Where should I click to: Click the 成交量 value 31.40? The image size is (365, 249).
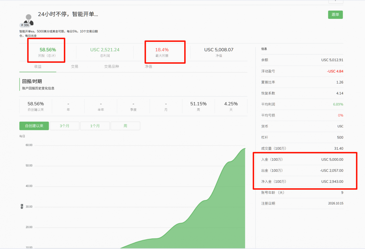tap(339, 148)
